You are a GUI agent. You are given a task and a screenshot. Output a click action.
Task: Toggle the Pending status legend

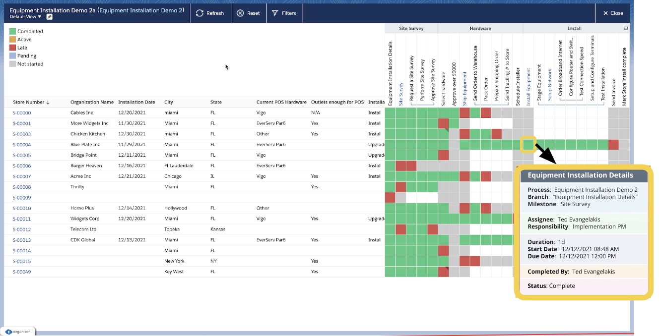click(x=24, y=56)
